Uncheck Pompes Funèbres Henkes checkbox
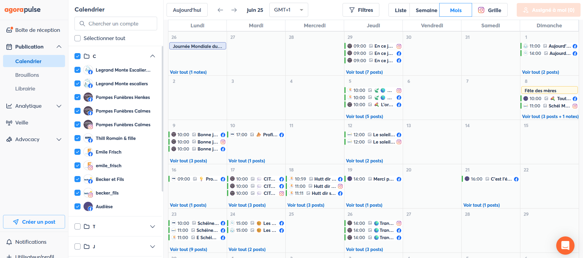The height and width of the screenshot is (258, 583). [78, 97]
